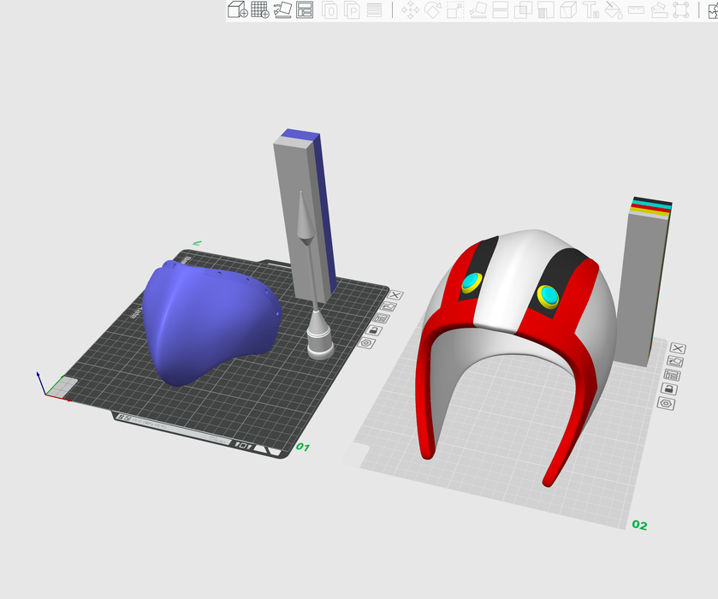Click the Add model cube icon

pyautogui.click(x=237, y=10)
